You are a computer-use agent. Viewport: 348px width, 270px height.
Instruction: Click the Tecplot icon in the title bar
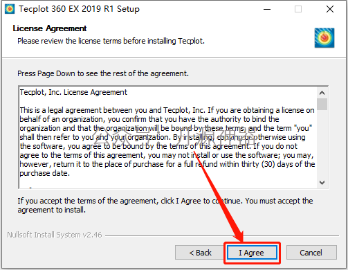click(10, 9)
